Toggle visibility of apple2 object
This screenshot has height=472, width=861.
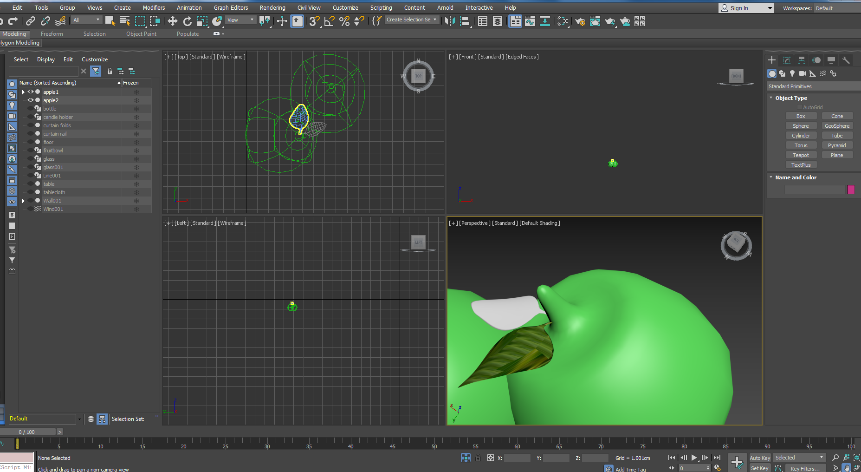tap(31, 100)
